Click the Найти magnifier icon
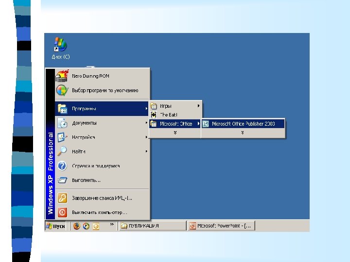The image size is (350, 262). 62,151
